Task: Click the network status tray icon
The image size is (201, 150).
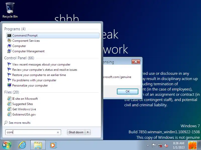Action: pos(160,145)
